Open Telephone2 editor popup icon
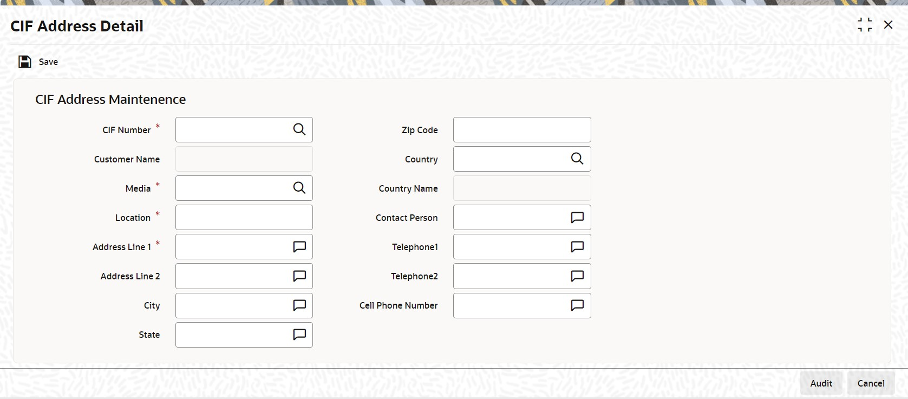Image resolution: width=908 pixels, height=399 pixels. 577,276
